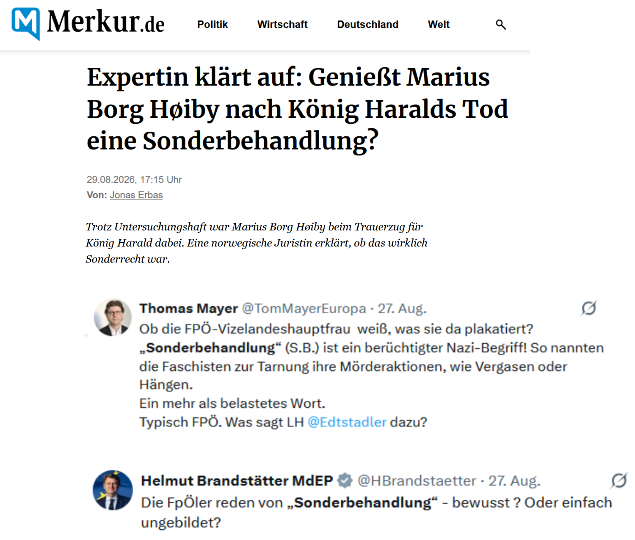
Task: Open the @TomMayerEuropa handle
Action: coord(304,308)
